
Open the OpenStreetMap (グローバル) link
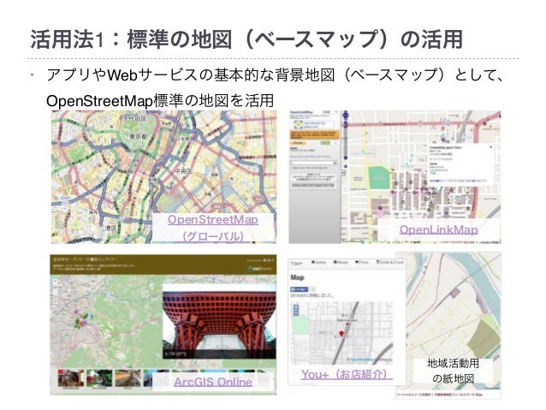pyautogui.click(x=213, y=228)
